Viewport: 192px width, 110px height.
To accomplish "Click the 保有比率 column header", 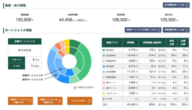I will click(172, 43).
